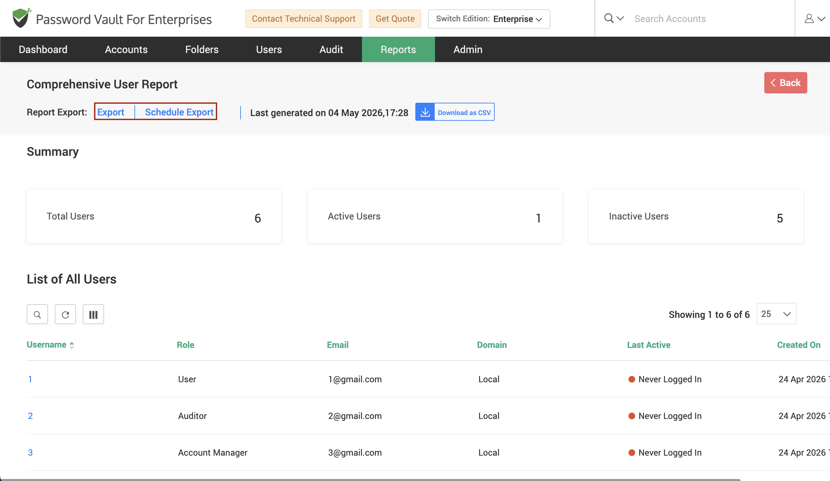The width and height of the screenshot is (830, 481).
Task: Click the Total Users summary card
Action: [154, 216]
